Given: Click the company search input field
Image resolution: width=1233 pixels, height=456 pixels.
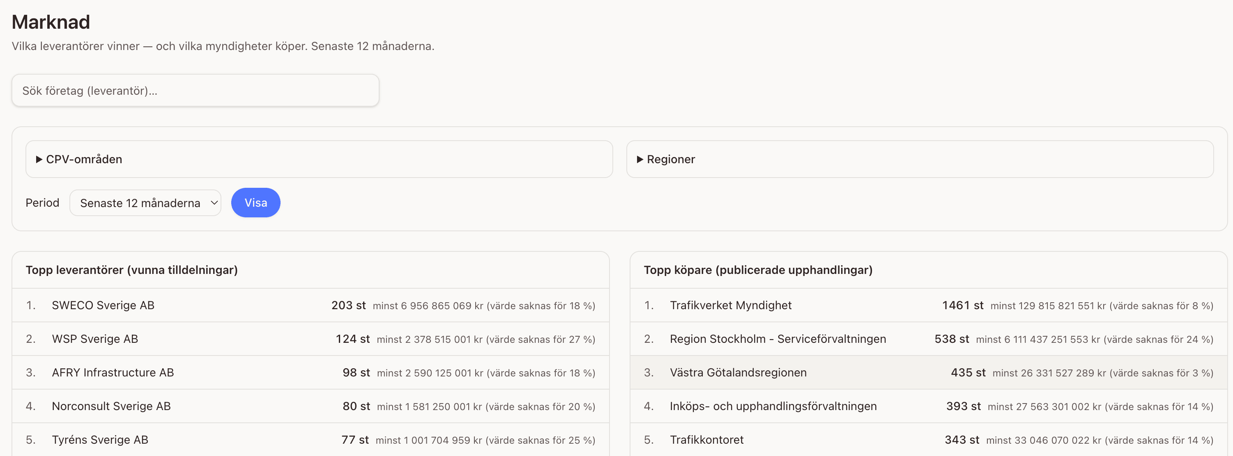Looking at the screenshot, I should [195, 90].
